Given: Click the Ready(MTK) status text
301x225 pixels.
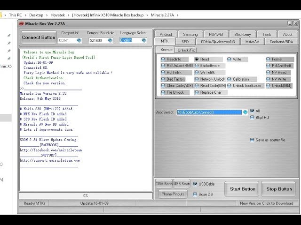Looking at the screenshot, I should tap(34, 203).
